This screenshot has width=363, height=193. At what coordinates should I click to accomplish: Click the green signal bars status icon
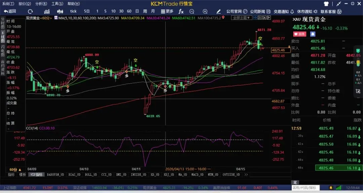tap(338, 188)
